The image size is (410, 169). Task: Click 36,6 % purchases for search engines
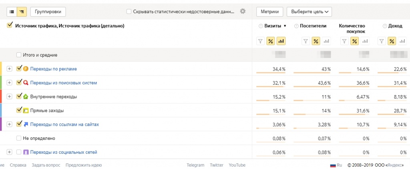click(363, 83)
